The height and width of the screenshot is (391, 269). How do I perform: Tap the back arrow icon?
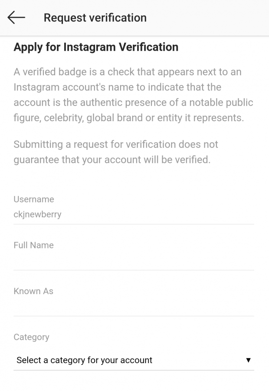(16, 17)
